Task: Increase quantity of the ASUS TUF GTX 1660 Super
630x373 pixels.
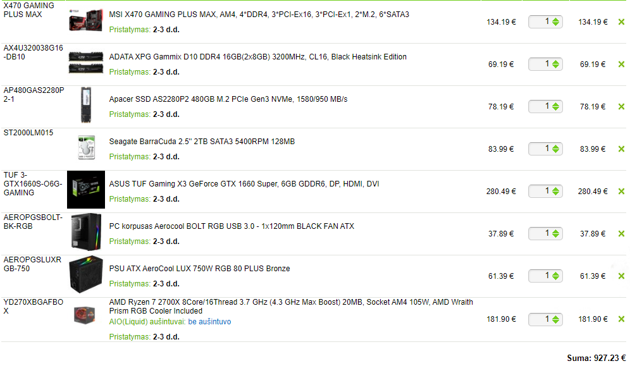Action: coord(555,189)
